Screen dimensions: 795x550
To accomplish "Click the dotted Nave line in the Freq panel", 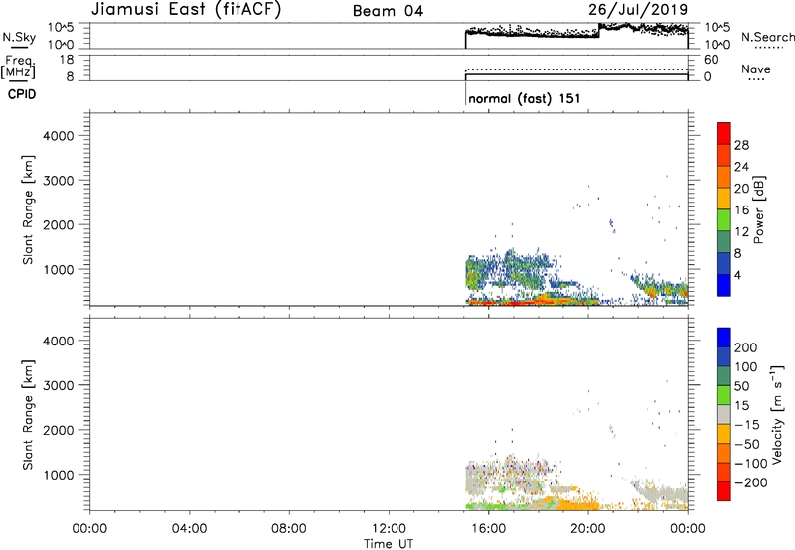I will tap(576, 69).
